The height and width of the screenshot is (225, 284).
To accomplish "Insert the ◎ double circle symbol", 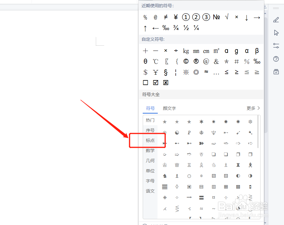I will tap(196, 72).
